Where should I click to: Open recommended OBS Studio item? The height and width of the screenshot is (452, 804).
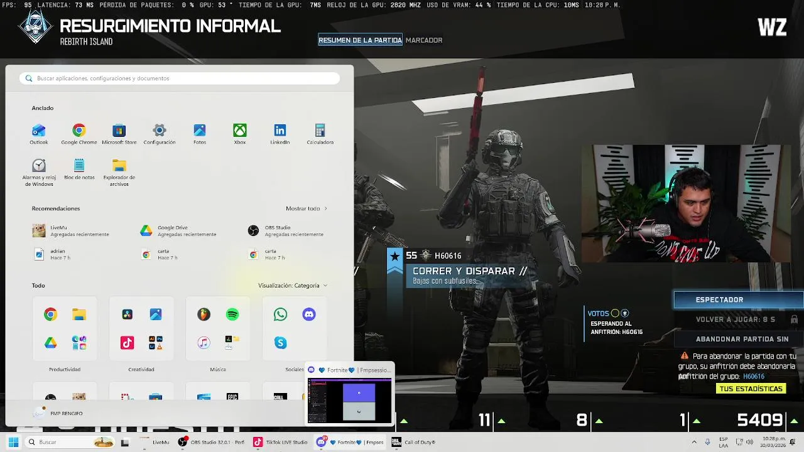286,230
